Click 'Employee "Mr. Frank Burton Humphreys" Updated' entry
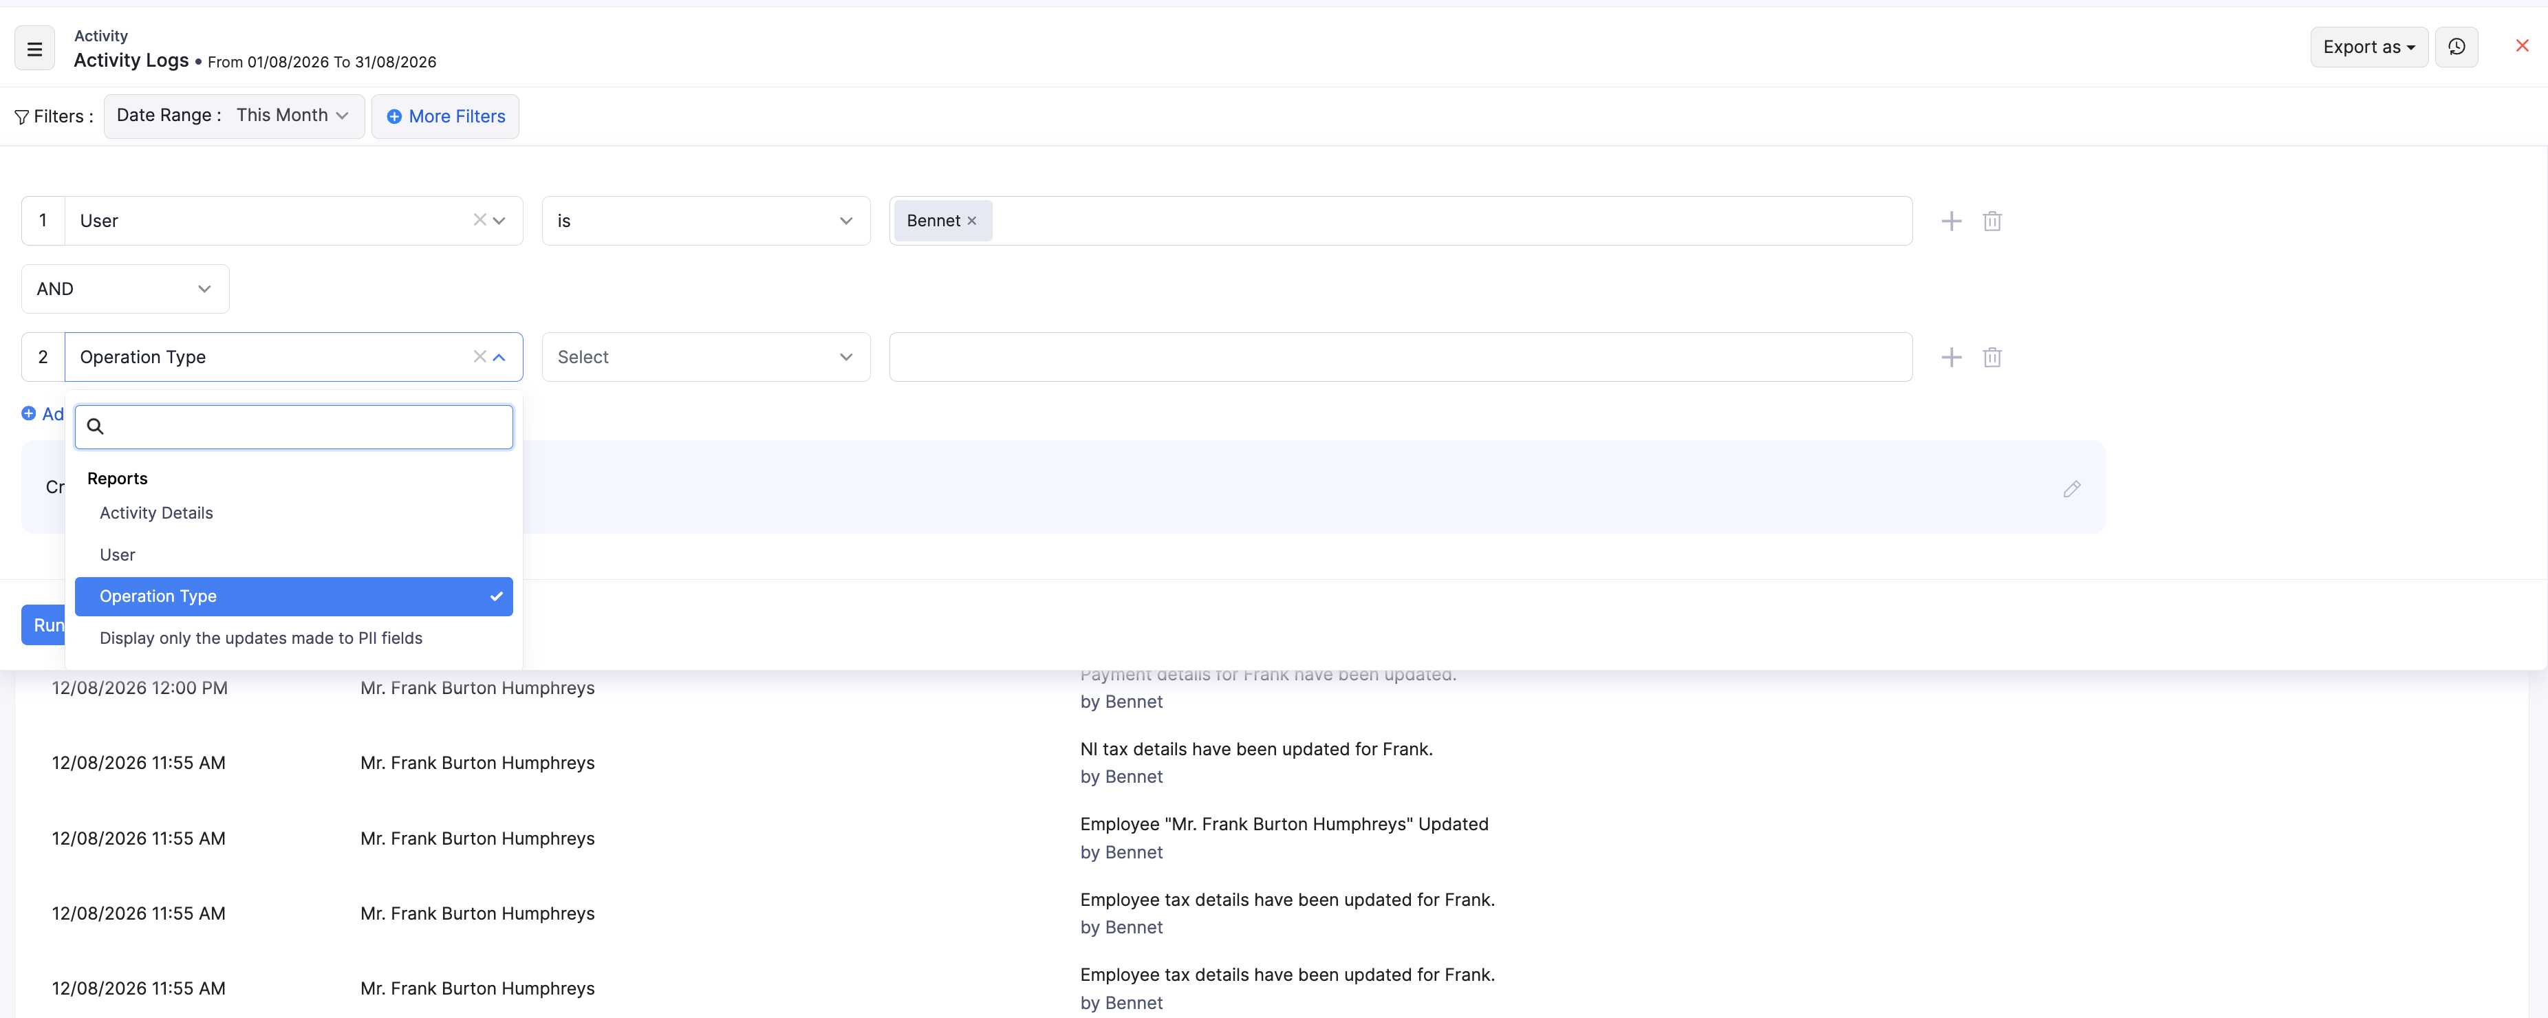2548x1018 pixels. pos(1284,824)
